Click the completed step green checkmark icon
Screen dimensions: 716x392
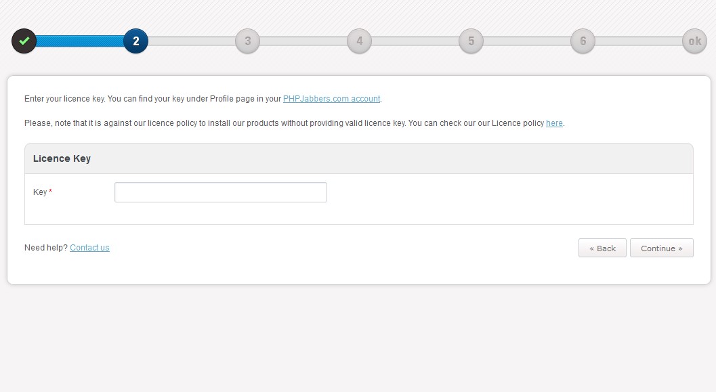pyautogui.click(x=24, y=41)
